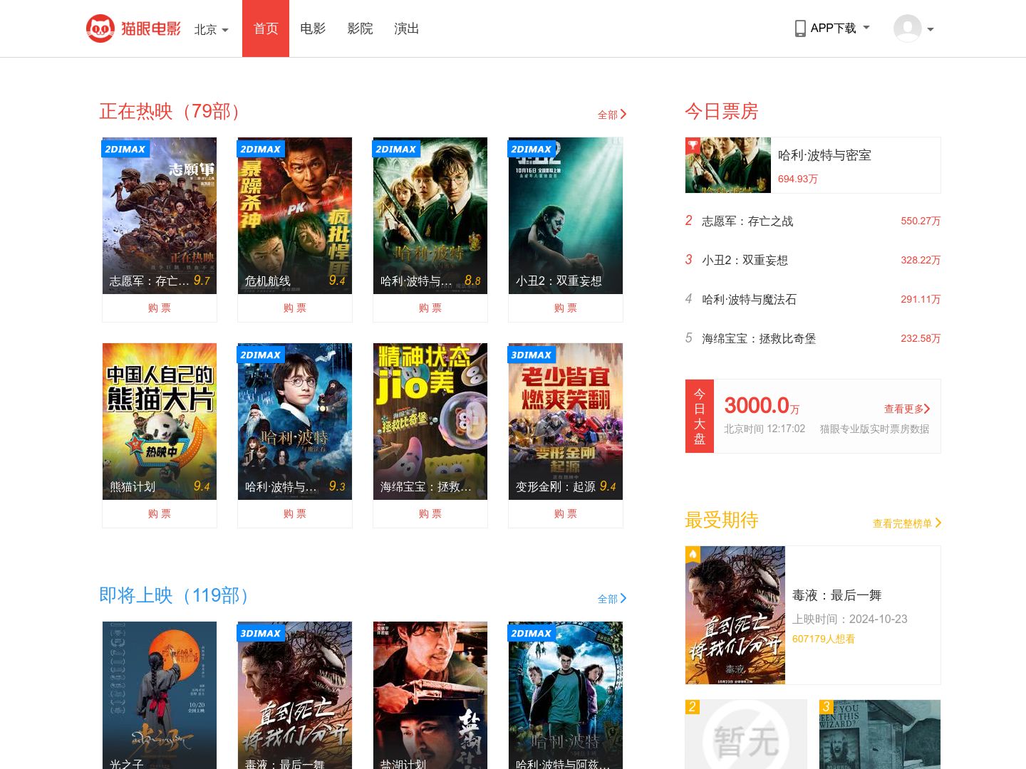Screen dimensions: 1026x769
Task: Open the 危机航线 movie poster
Action: point(295,216)
